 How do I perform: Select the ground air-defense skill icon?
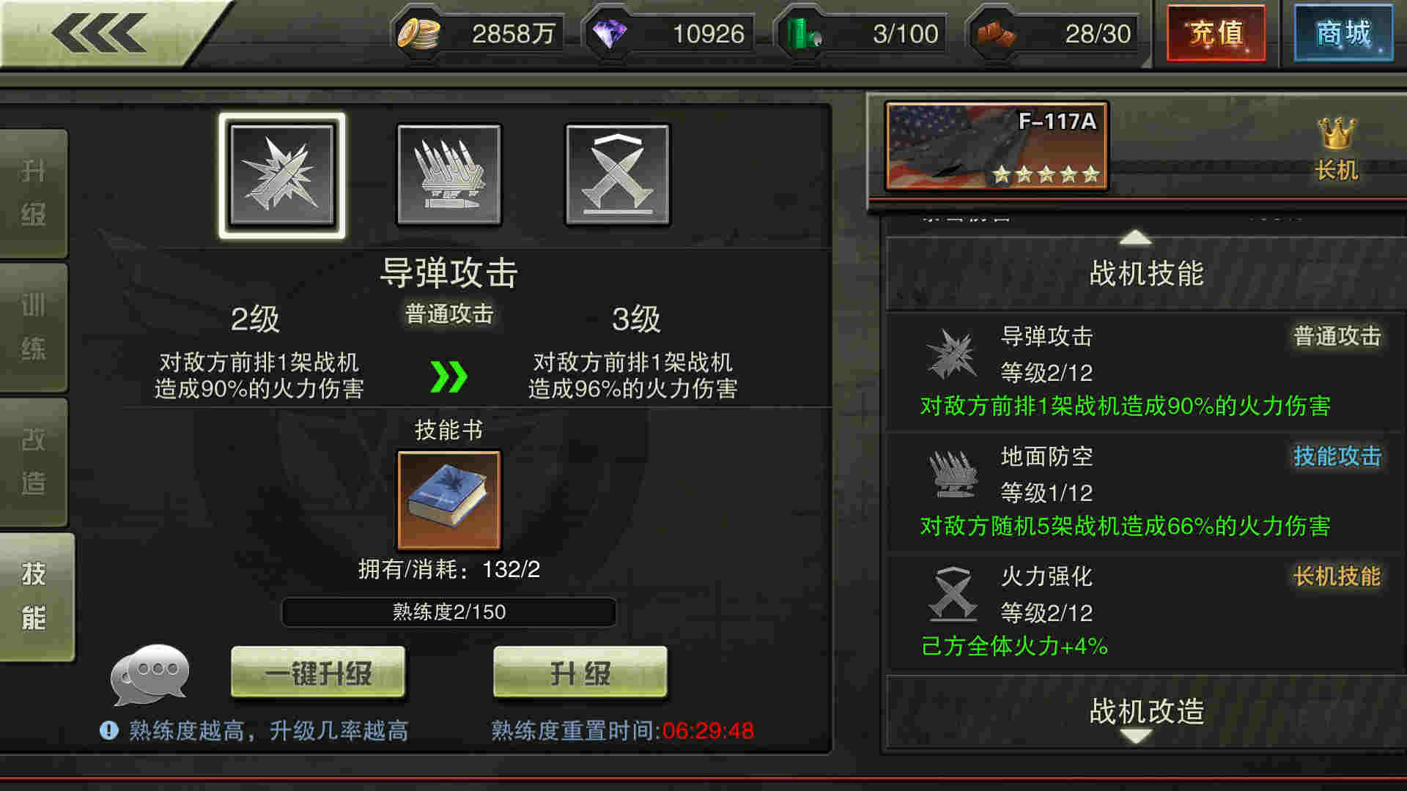pyautogui.click(x=448, y=174)
